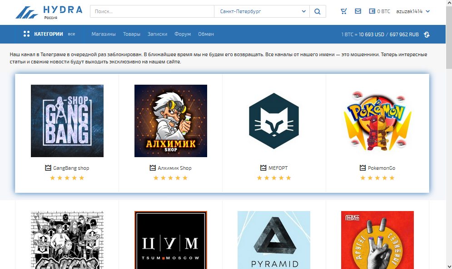
Task: Open the PokemonGo shop name link
Action: (382, 168)
